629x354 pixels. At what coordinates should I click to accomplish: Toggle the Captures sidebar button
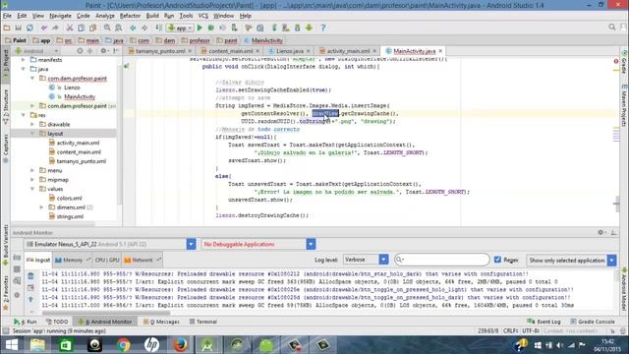(6, 148)
